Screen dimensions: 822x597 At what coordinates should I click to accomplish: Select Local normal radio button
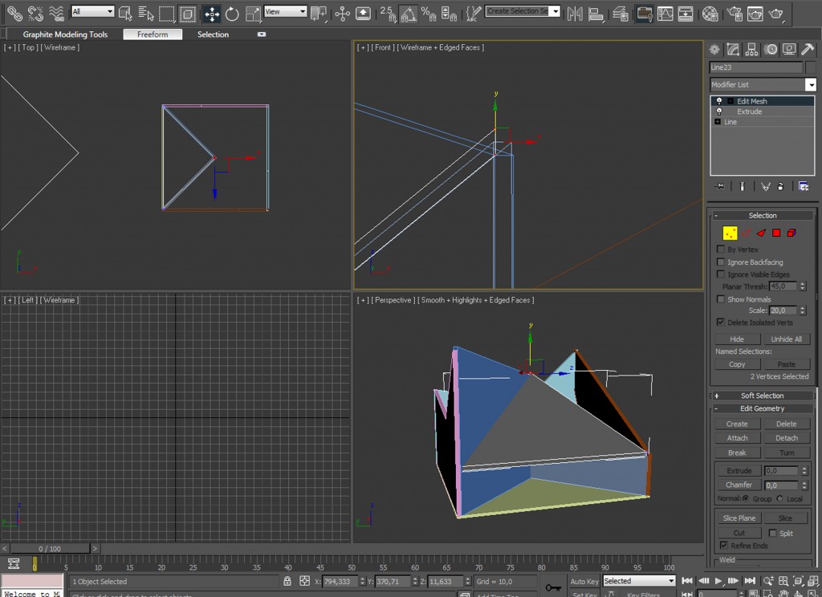click(x=779, y=498)
